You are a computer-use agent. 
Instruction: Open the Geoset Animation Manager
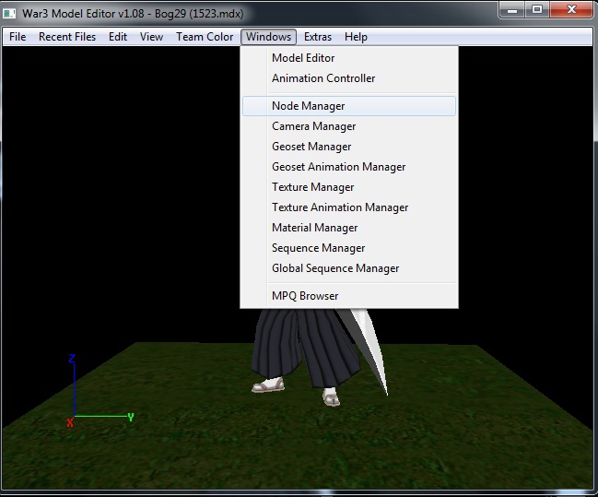[x=349, y=166]
